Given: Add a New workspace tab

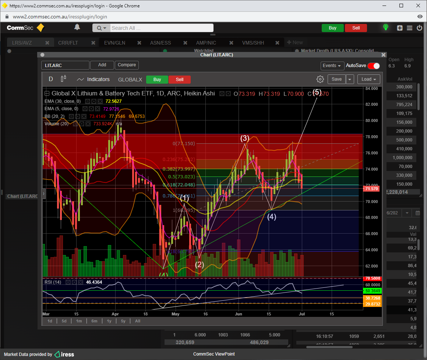Looking at the screenshot, I should tap(295, 42).
